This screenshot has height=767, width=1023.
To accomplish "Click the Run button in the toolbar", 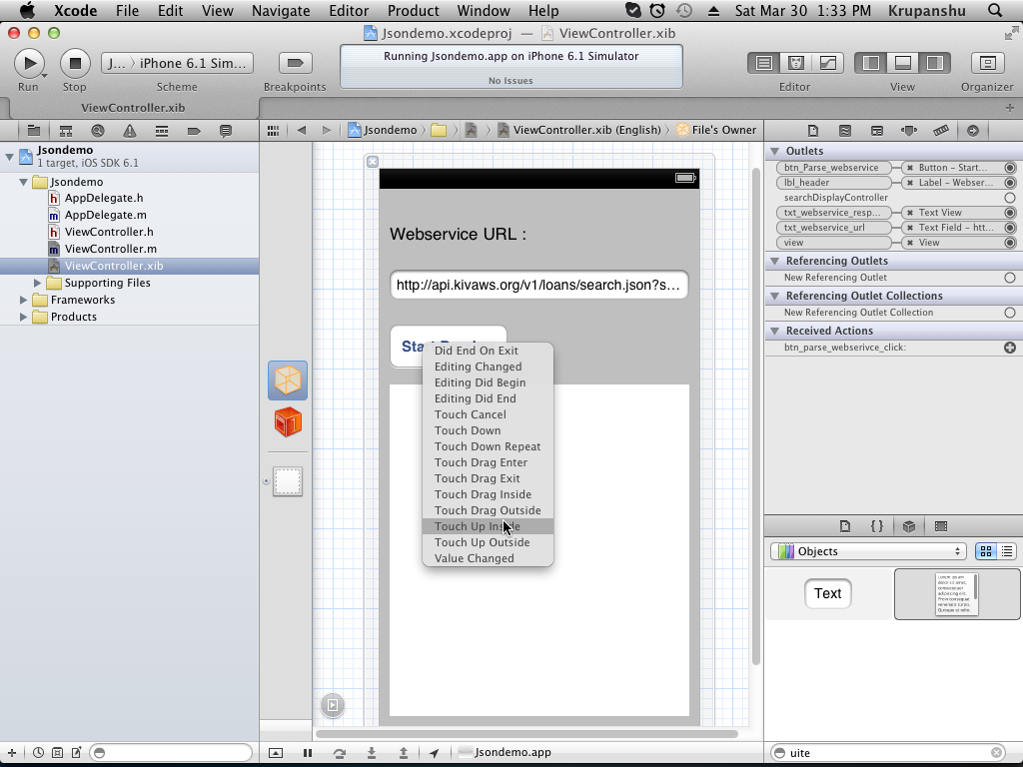I will pyautogui.click(x=29, y=63).
